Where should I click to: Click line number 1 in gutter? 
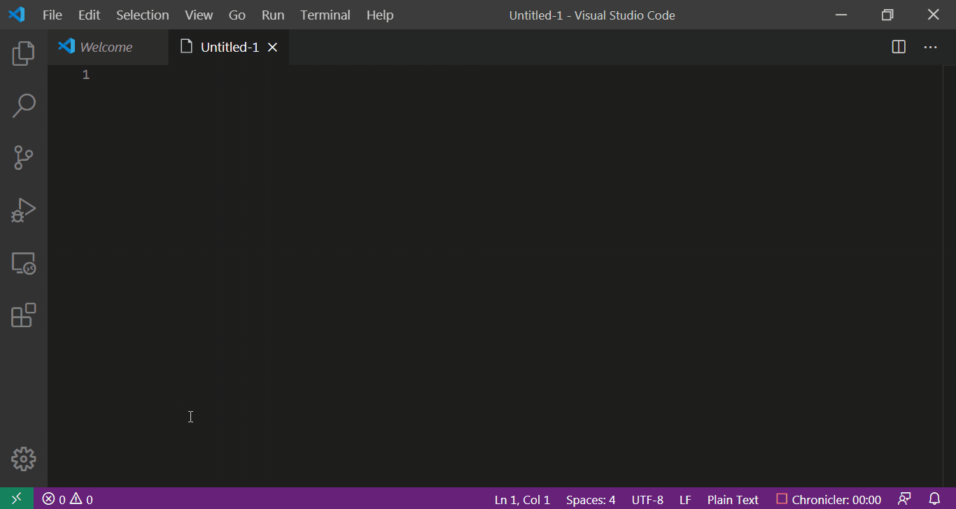click(x=85, y=74)
